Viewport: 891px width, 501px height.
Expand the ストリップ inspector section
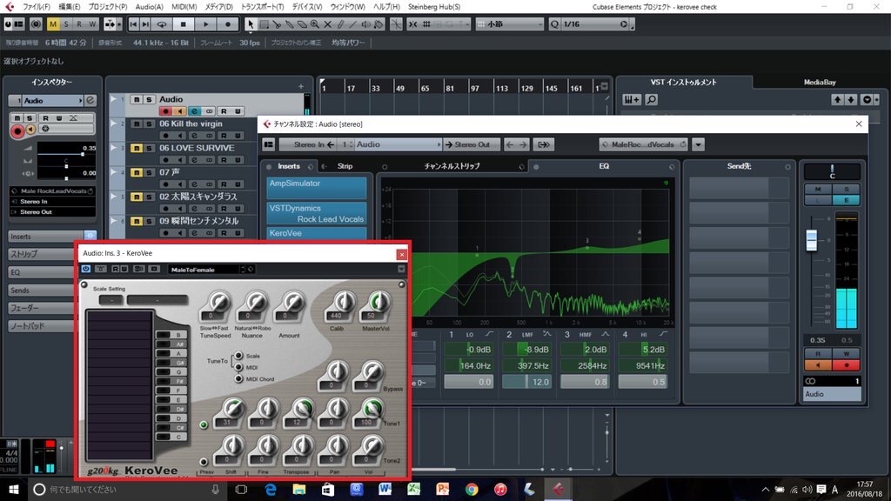pyautogui.click(x=41, y=254)
